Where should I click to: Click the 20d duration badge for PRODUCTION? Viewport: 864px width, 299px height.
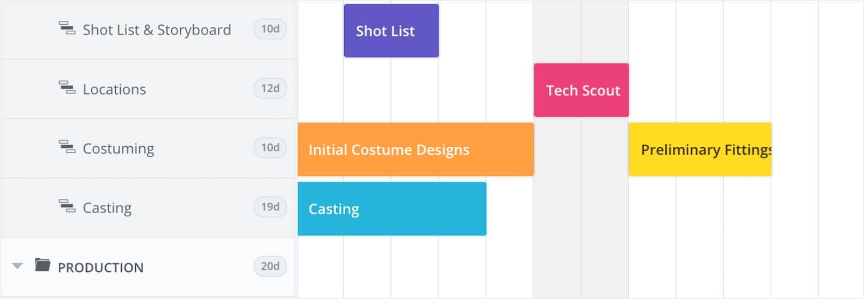point(270,266)
